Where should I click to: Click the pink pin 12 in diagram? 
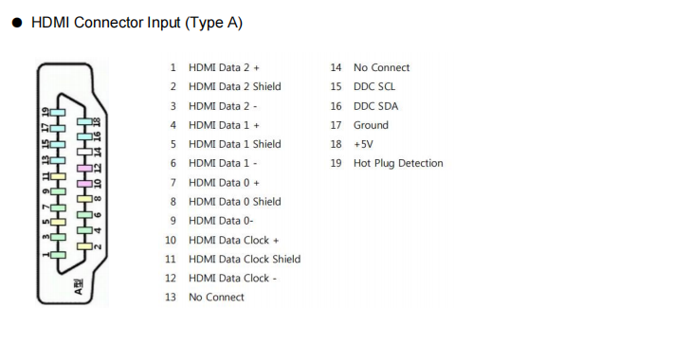84,168
